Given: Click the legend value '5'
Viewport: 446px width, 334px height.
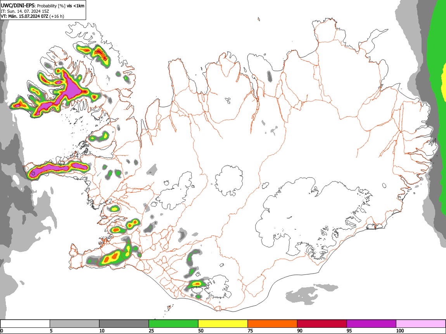Looking at the screenshot, I should click(51, 331).
